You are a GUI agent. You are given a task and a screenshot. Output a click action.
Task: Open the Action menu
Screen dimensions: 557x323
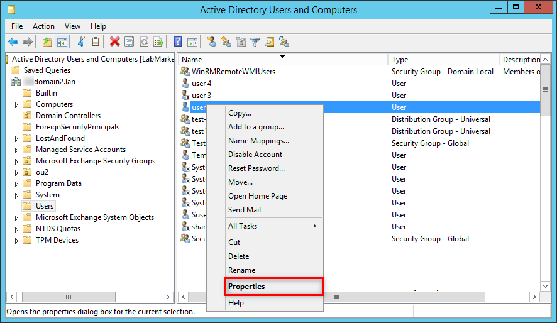pos(44,26)
